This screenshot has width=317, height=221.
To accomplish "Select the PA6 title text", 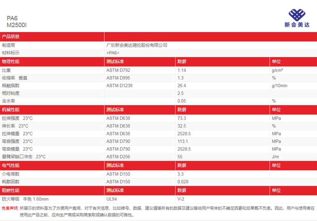I will click(12, 18).
